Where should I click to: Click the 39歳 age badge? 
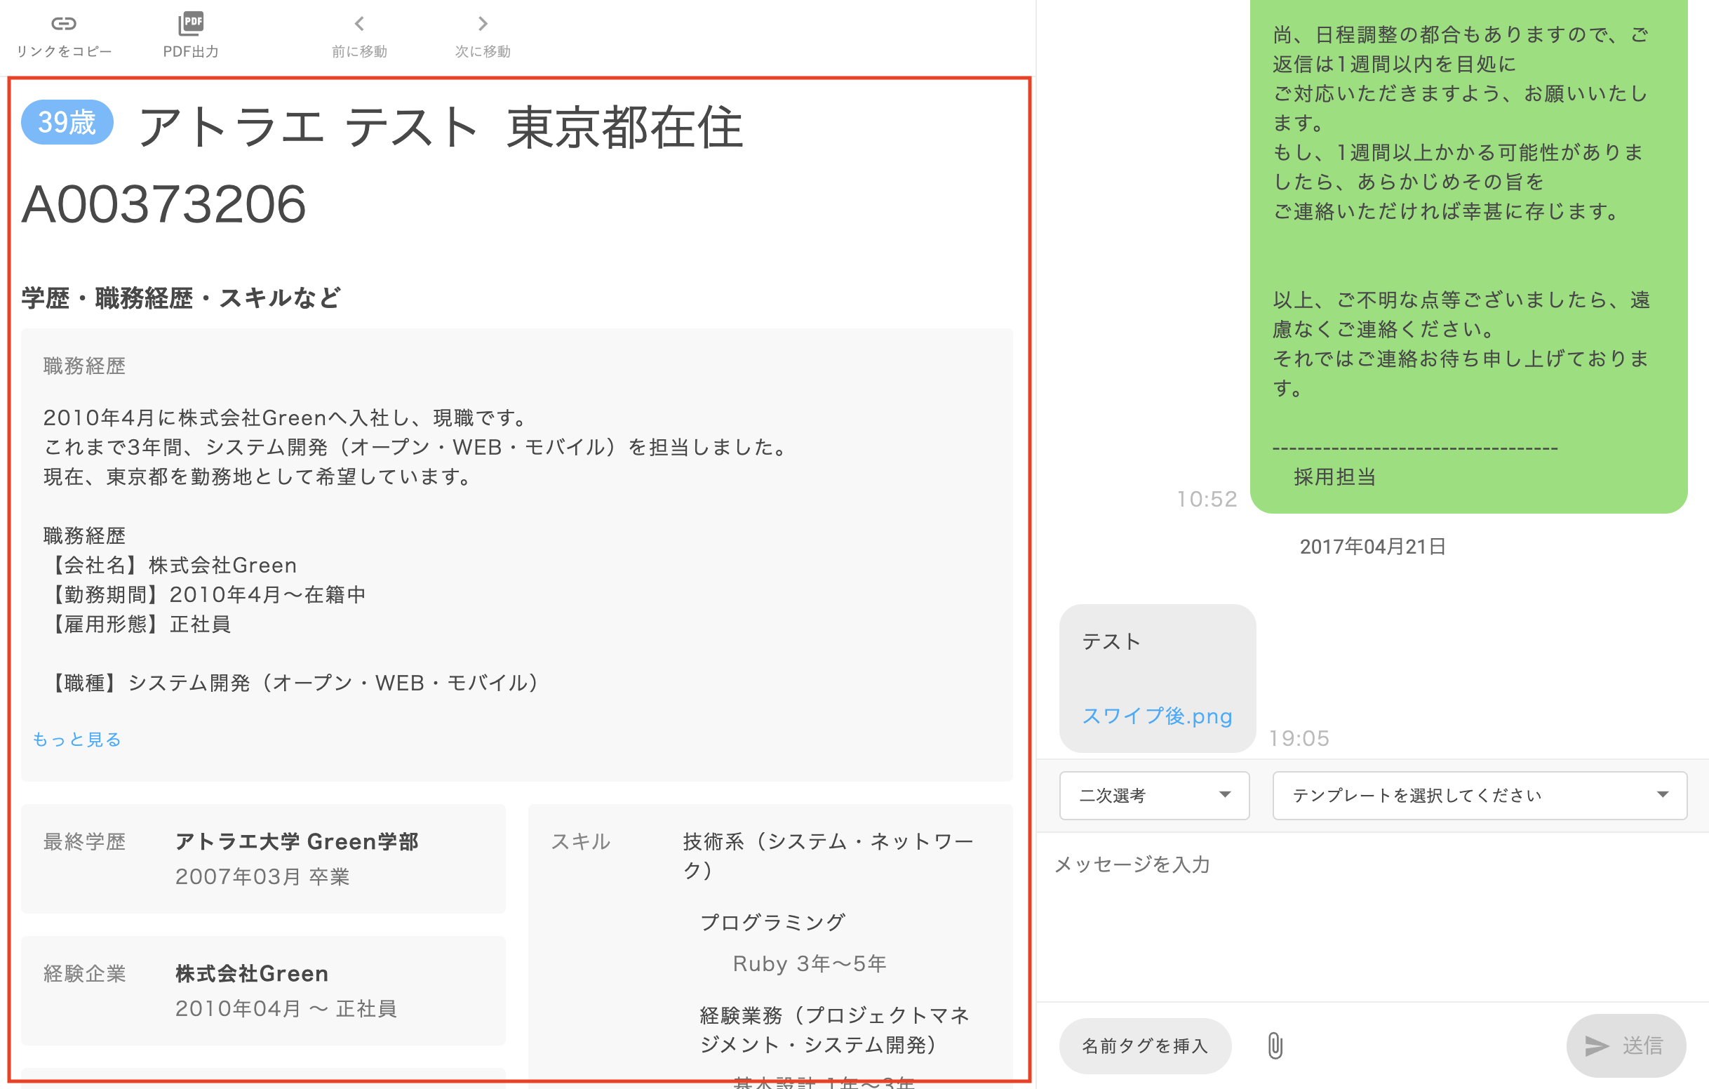click(x=67, y=122)
